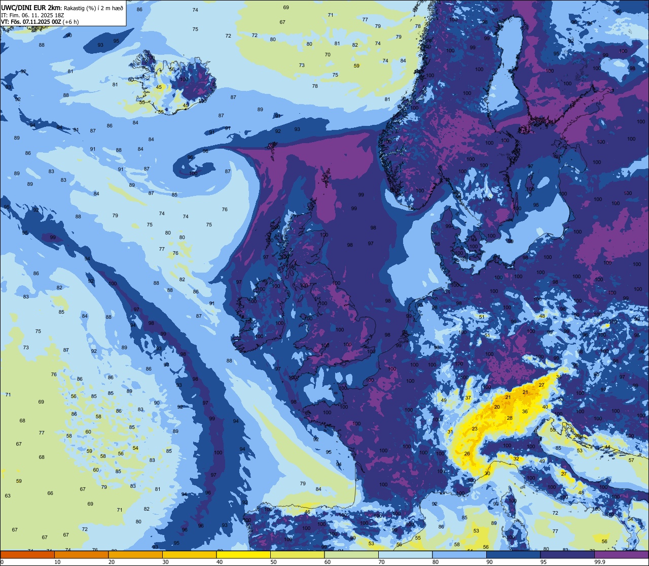Viewport: 649px width, 566px height.
Task: Click the humidity value '37' on the map
Action: (468, 398)
